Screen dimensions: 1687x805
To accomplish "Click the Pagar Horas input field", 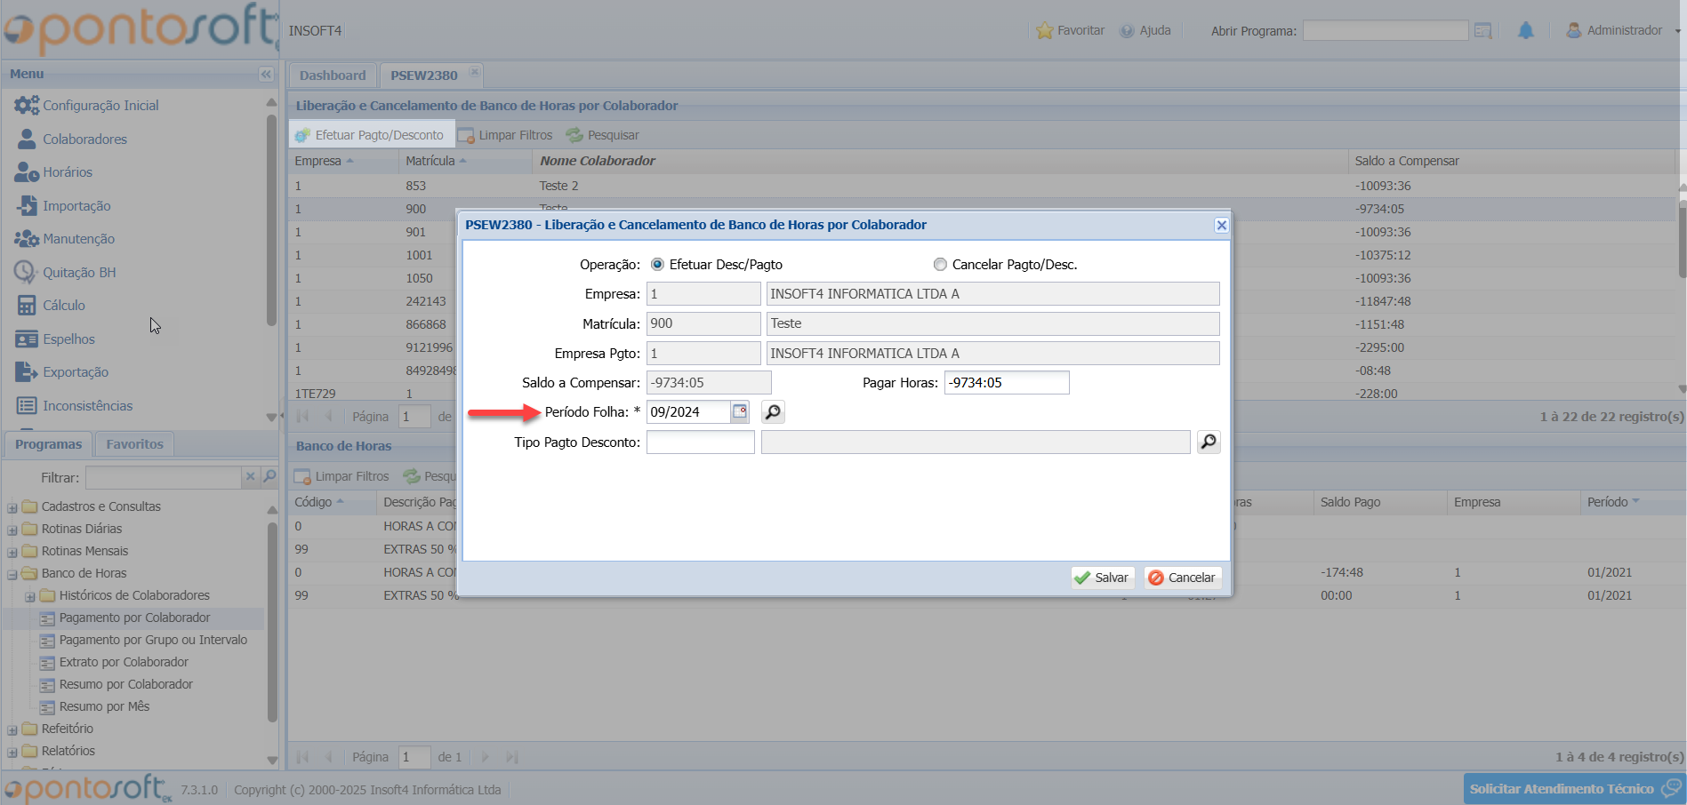I will (x=1006, y=383).
